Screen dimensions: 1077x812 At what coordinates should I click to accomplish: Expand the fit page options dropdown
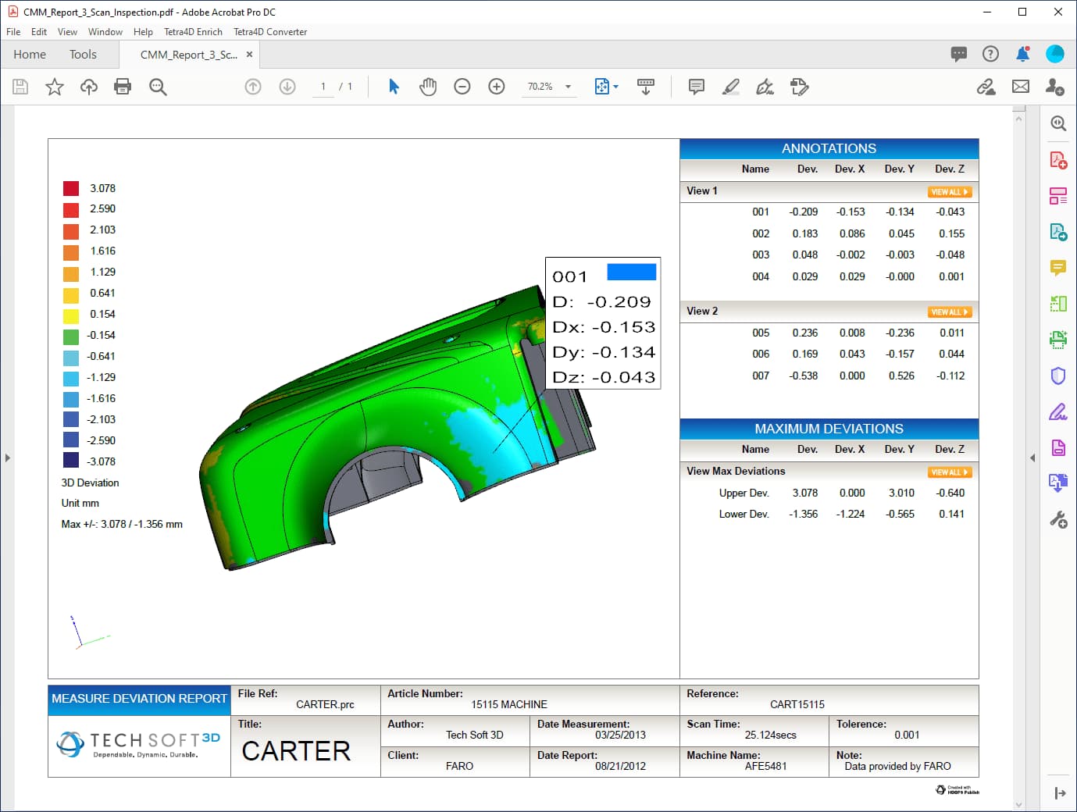pos(616,87)
